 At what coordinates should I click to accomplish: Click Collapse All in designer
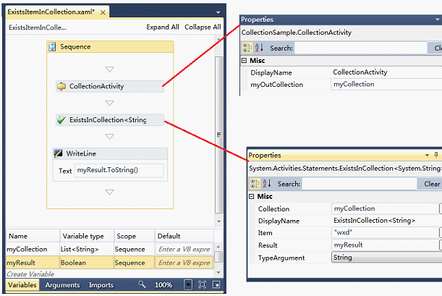(x=203, y=27)
